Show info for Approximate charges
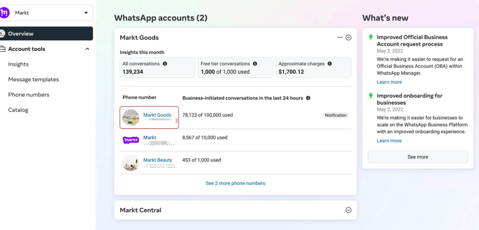 coord(330,64)
